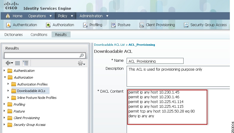Viewport: 234px width, 133px height.
Task: Click the Profiling tab icon
Action: tap(85, 25)
